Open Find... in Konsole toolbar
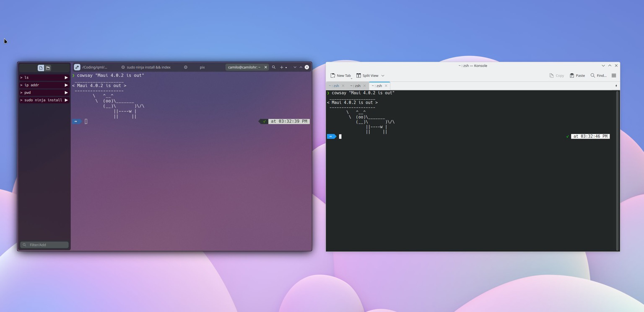The image size is (644, 312). (x=599, y=75)
